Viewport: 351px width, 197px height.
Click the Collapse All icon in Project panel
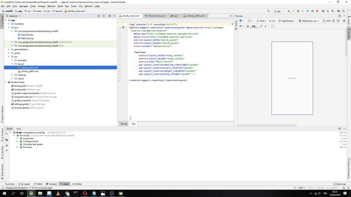coord(104,16)
